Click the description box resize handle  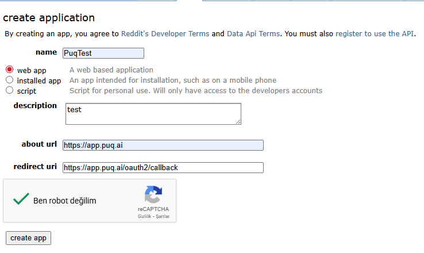coord(238,121)
